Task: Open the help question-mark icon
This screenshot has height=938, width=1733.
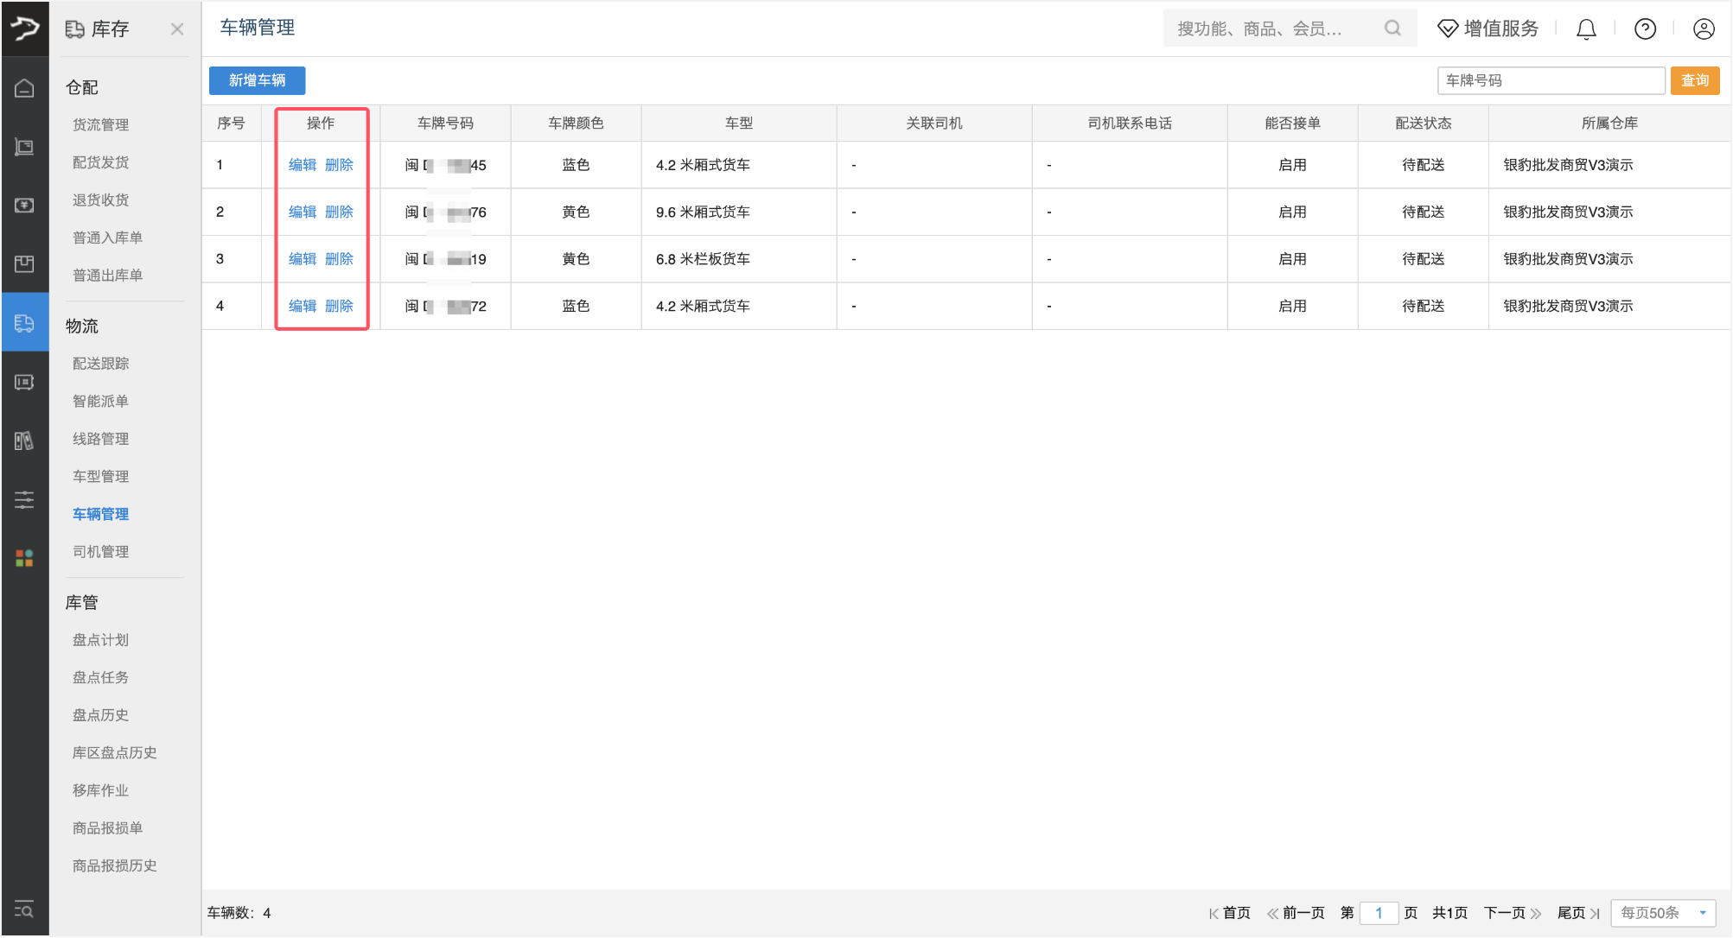Action: pyautogui.click(x=1645, y=29)
